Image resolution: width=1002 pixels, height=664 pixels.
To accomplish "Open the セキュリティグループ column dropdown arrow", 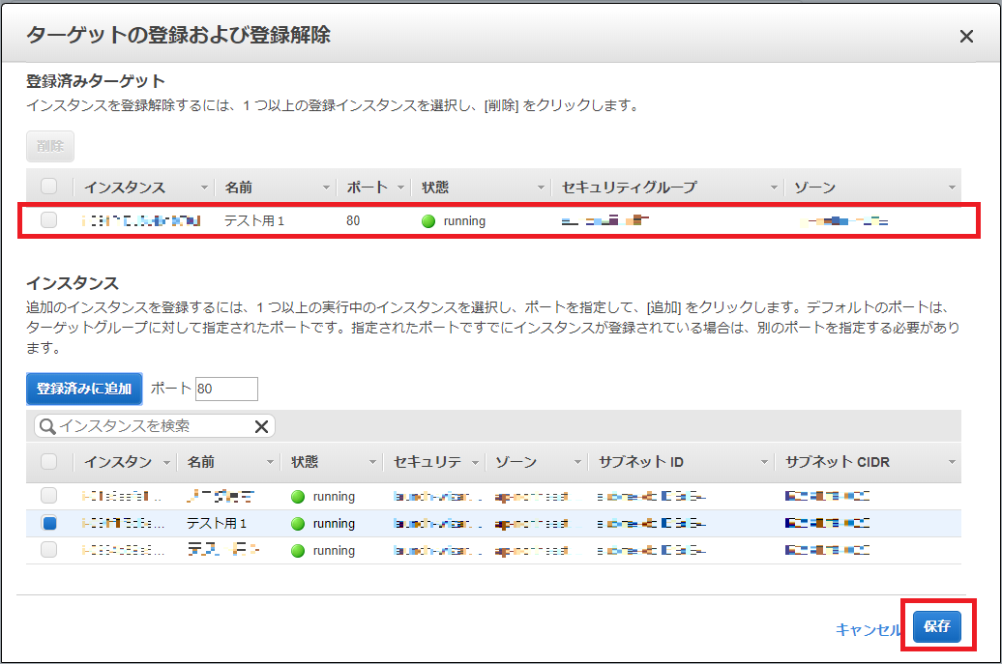I will [774, 188].
